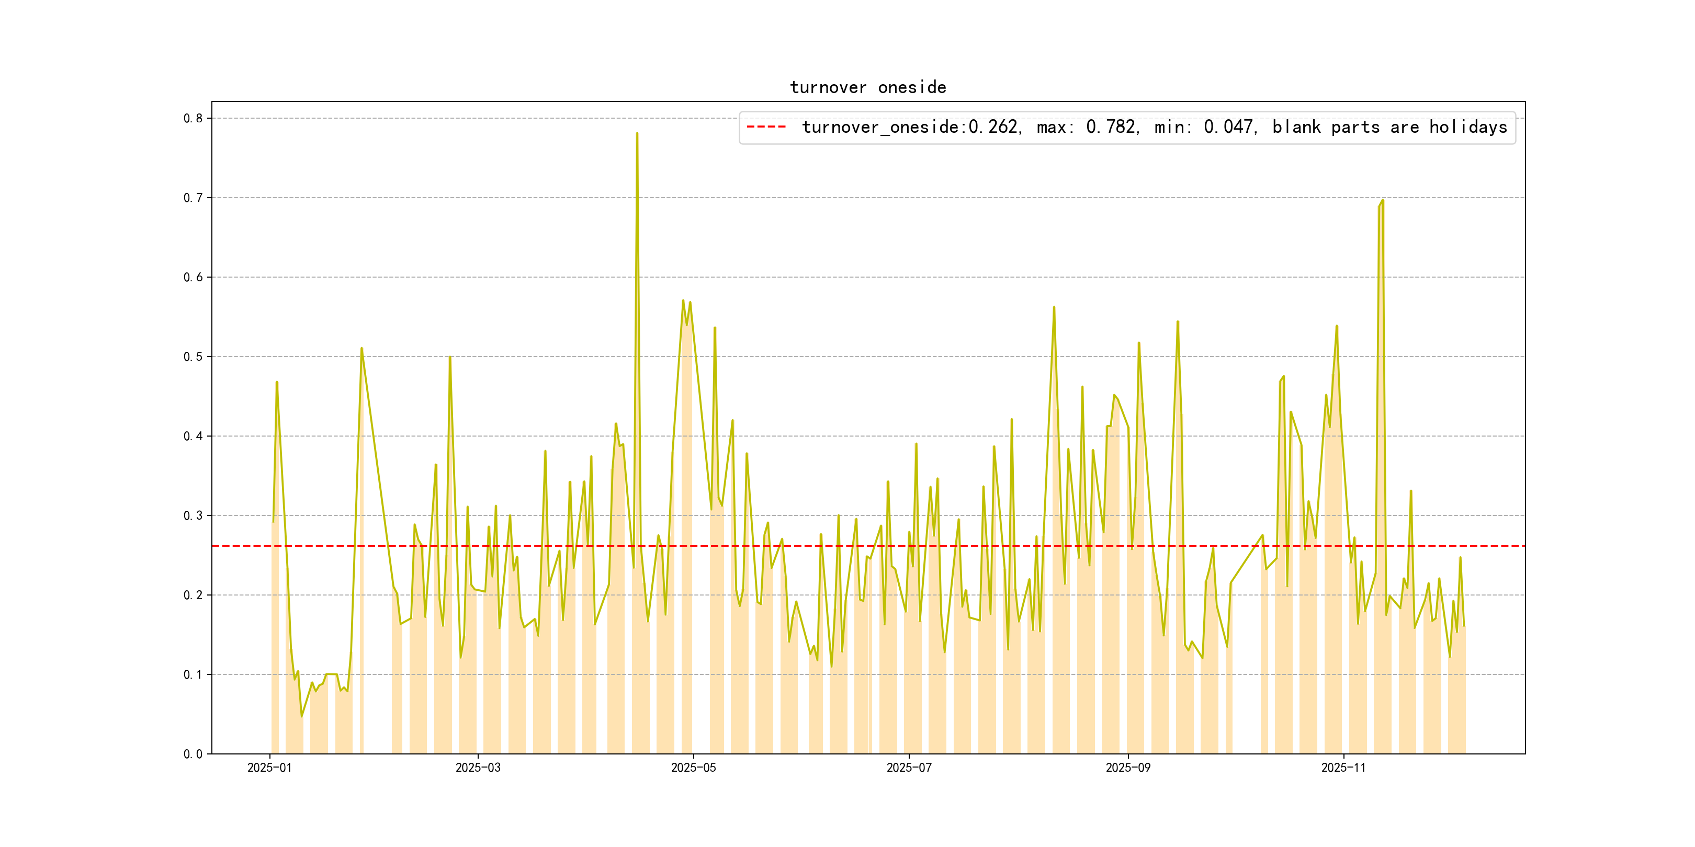The height and width of the screenshot is (847, 1695).
Task: Select the 2025-07 x-axis tick label
Action: pyautogui.click(x=909, y=768)
